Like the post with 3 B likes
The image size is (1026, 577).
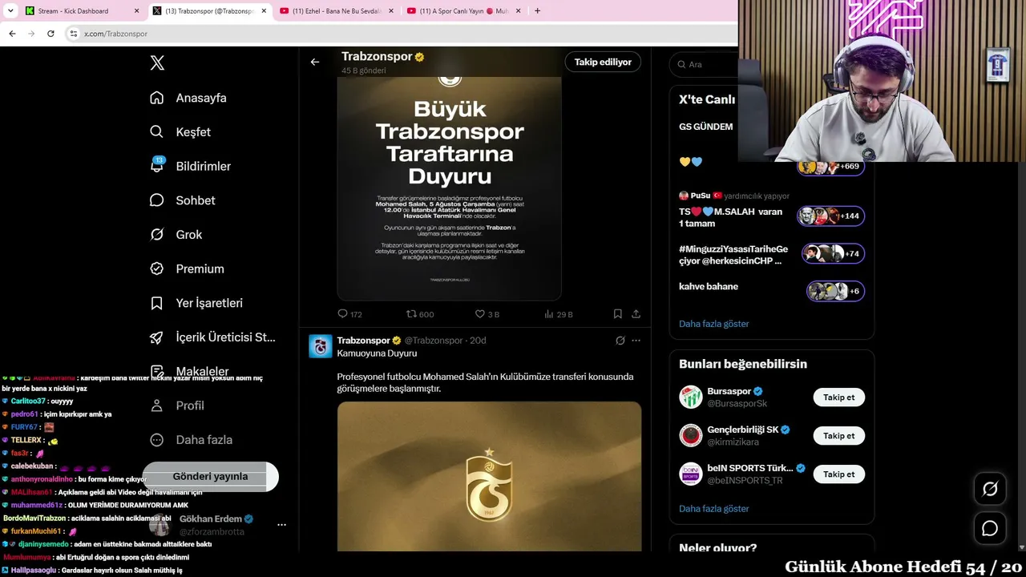coord(487,314)
